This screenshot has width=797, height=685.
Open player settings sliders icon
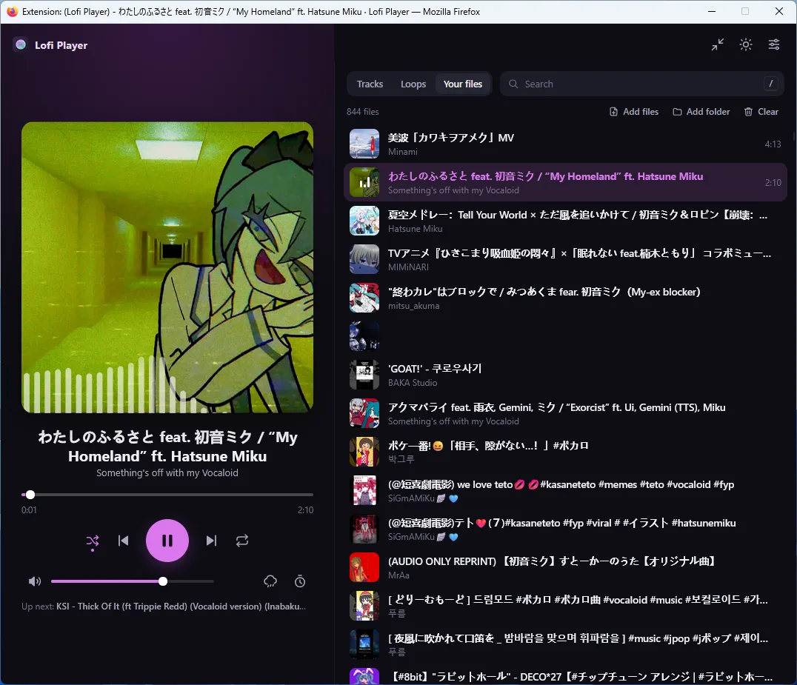[773, 44]
